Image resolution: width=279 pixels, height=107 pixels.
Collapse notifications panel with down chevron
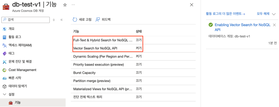pyautogui.click(x=274, y=14)
